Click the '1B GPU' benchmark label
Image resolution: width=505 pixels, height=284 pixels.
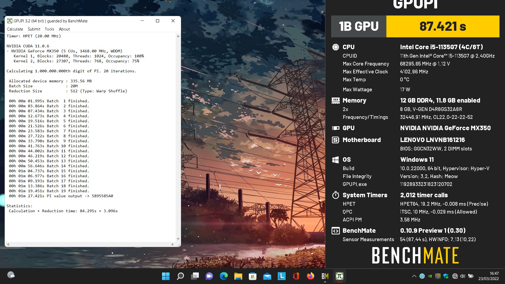[359, 26]
